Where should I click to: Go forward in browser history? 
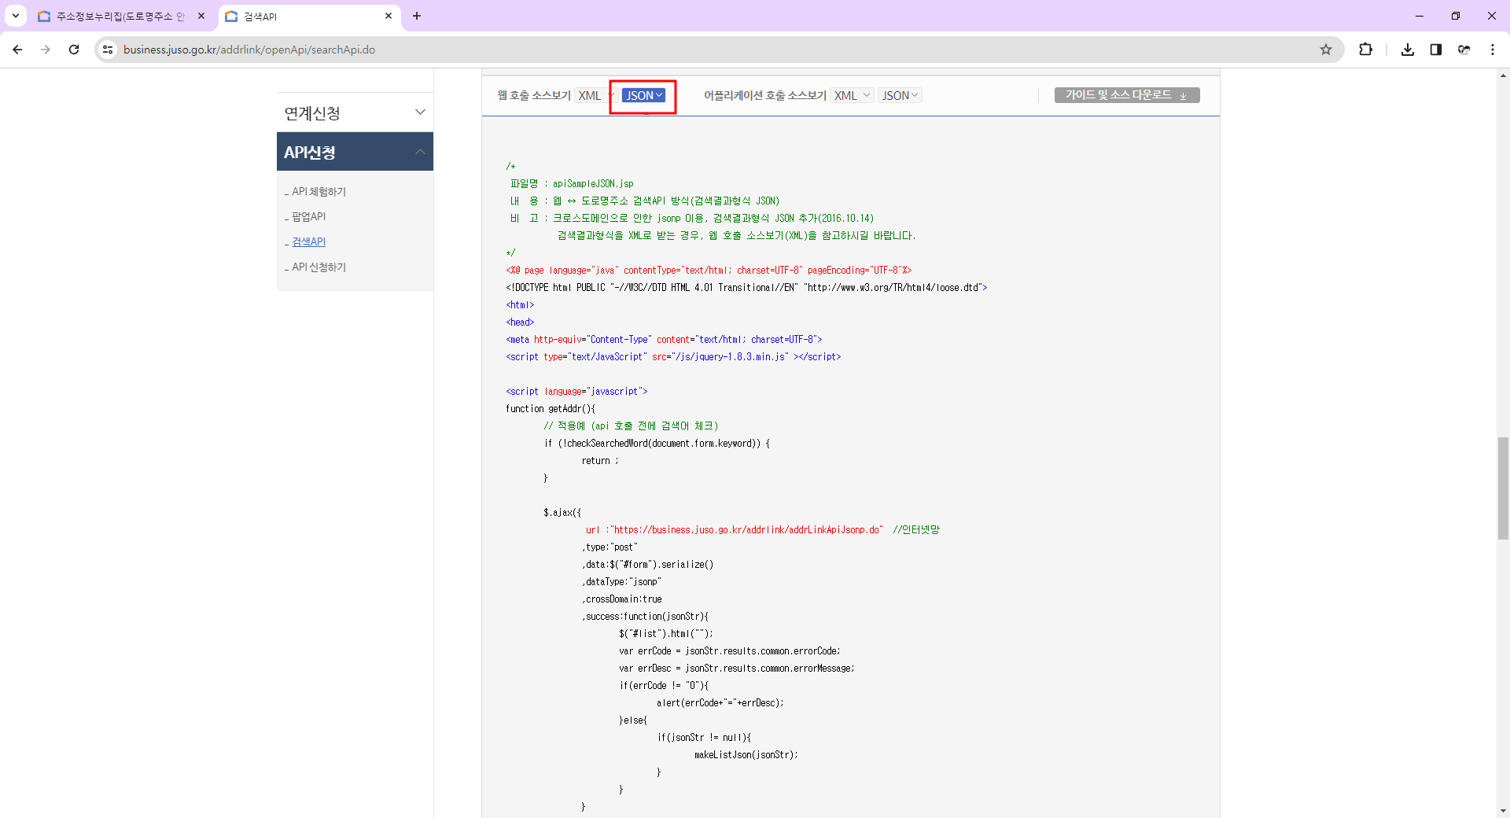click(46, 50)
